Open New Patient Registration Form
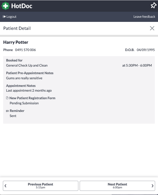The width and height of the screenshot is (158, 195). click(32, 98)
